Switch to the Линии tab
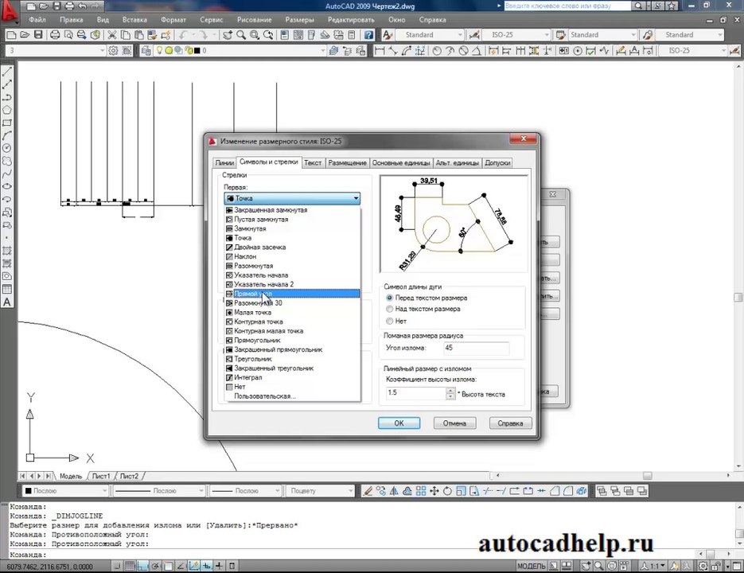 coord(224,163)
